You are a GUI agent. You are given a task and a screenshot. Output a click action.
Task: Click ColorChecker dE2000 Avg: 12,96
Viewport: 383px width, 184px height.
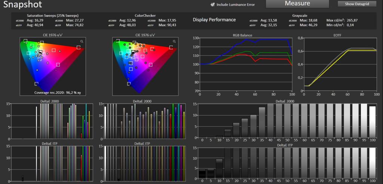128,20
